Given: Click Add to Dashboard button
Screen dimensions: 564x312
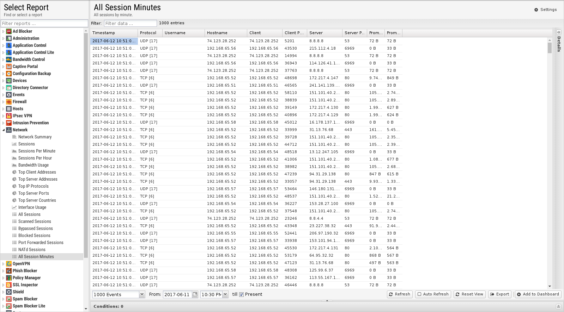Looking at the screenshot, I should click(x=538, y=294).
